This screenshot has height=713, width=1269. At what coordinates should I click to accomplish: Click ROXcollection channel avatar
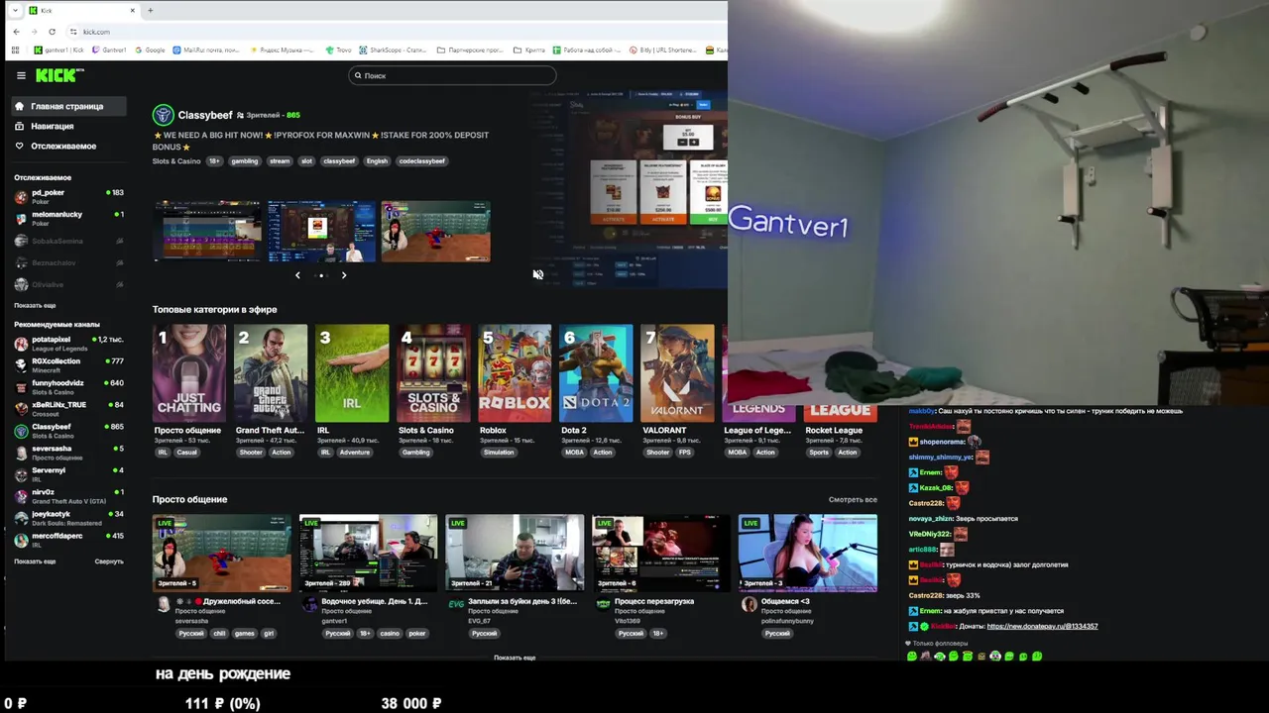[21, 365]
